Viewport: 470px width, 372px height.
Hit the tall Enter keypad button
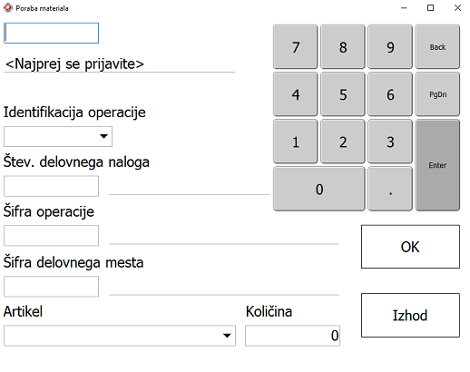click(437, 165)
